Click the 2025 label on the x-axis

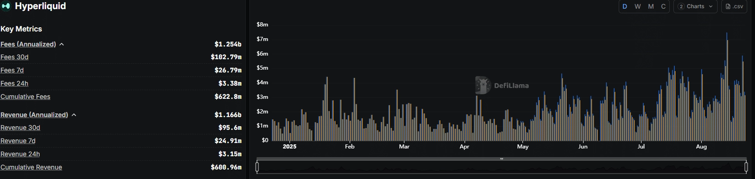[290, 147]
